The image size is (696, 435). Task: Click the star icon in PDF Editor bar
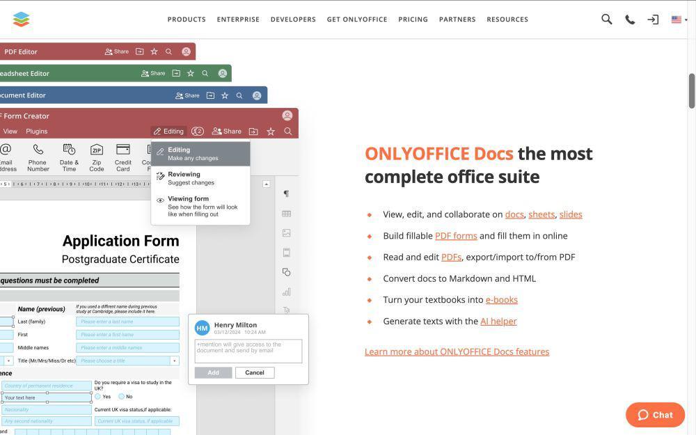click(154, 52)
